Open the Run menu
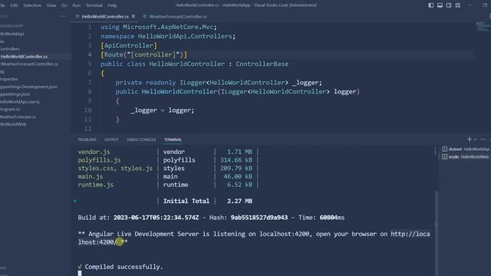491x276 pixels. point(77,5)
